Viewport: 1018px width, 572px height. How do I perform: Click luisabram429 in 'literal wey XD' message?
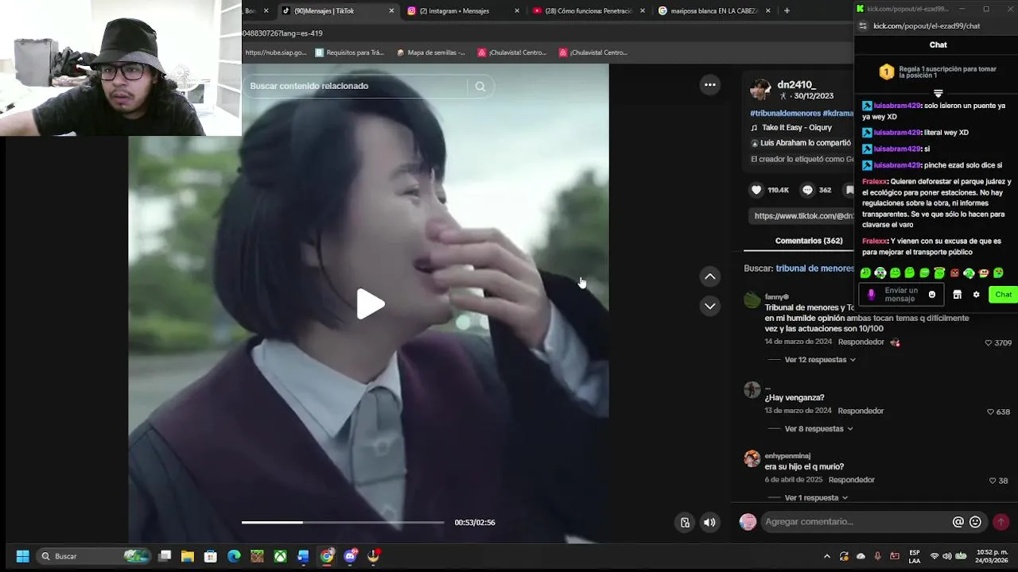(897, 133)
